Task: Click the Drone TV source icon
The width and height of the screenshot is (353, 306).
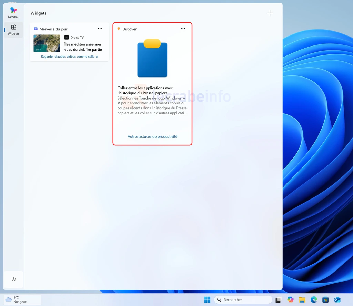Action: coord(67,38)
